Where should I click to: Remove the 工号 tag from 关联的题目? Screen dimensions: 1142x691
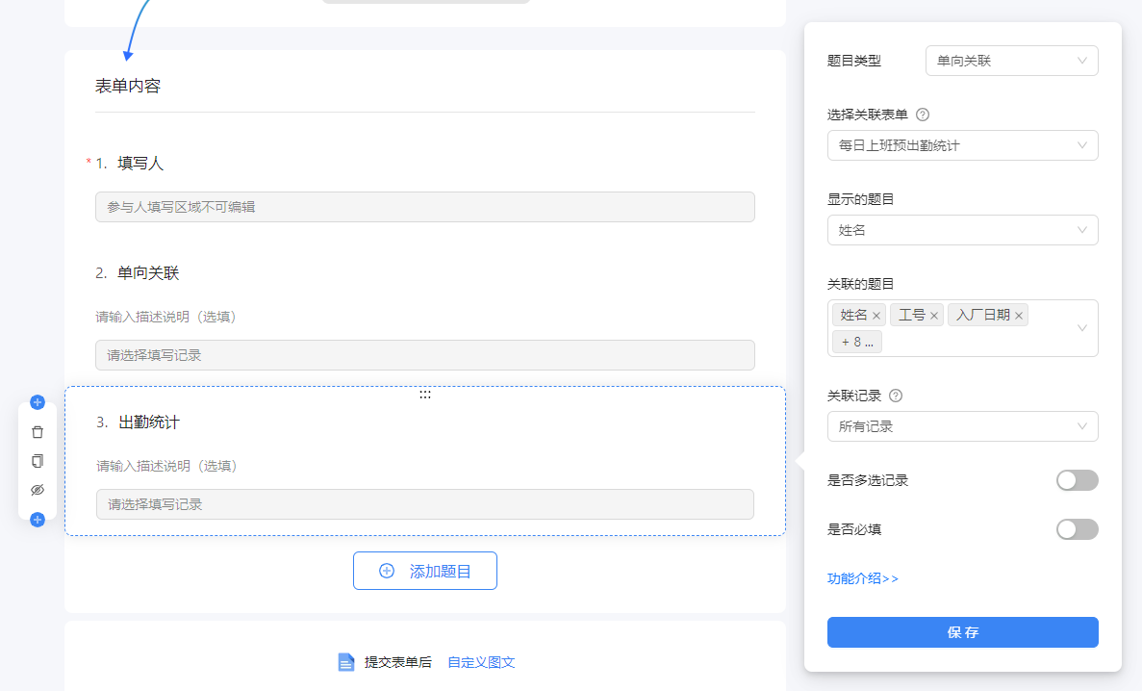pyautogui.click(x=933, y=316)
